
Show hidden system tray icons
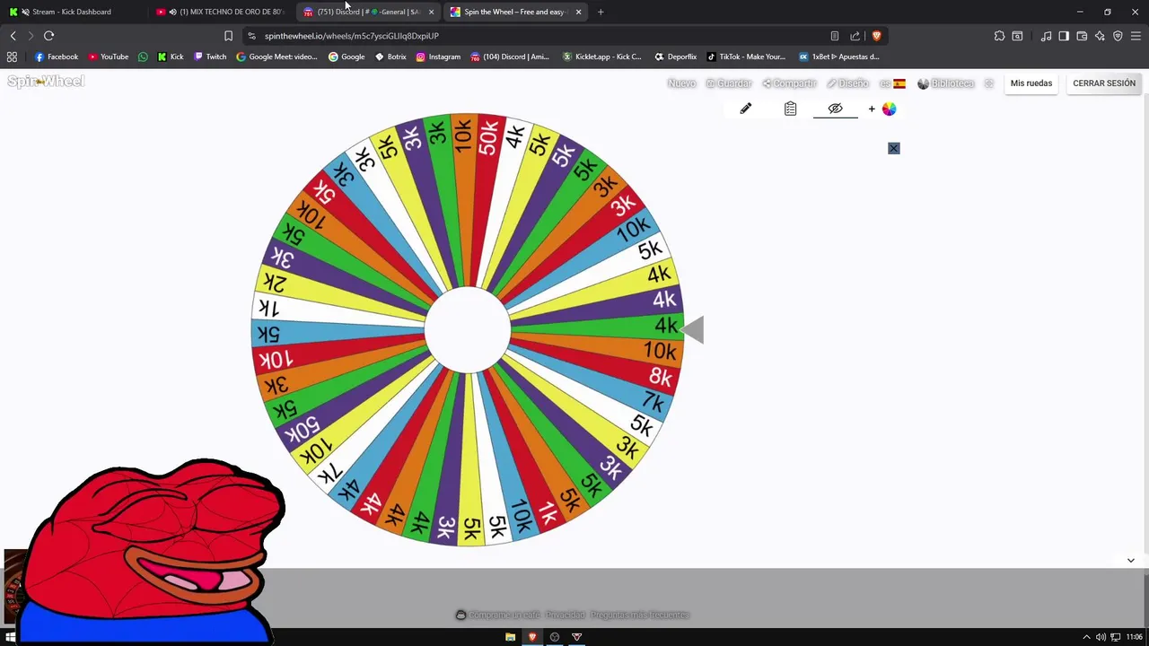[1086, 637]
